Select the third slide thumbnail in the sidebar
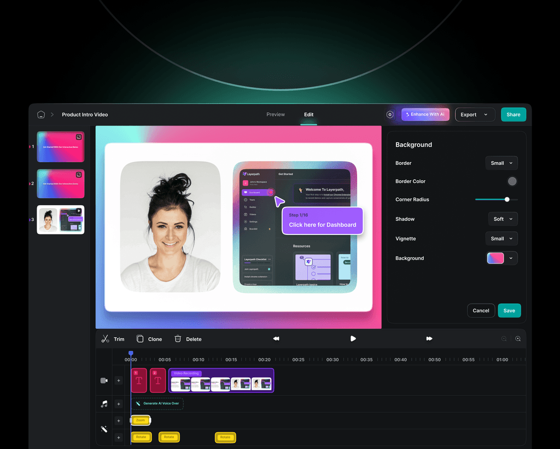560x449 pixels. [60, 220]
